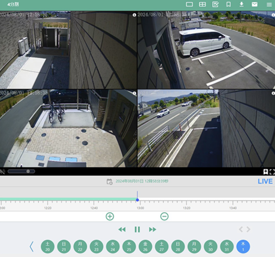275x257 pixels.
Task: Open the calendar date picker icon
Action: point(109,181)
